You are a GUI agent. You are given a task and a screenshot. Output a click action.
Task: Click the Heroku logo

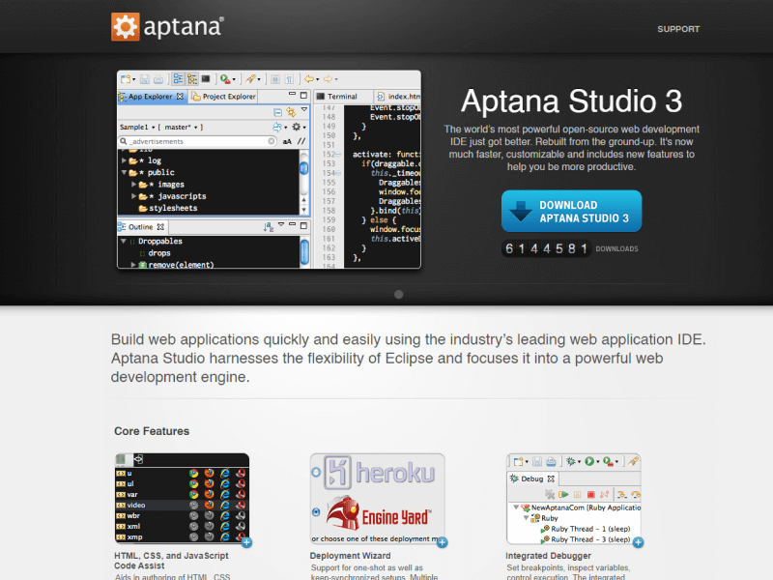pos(379,473)
